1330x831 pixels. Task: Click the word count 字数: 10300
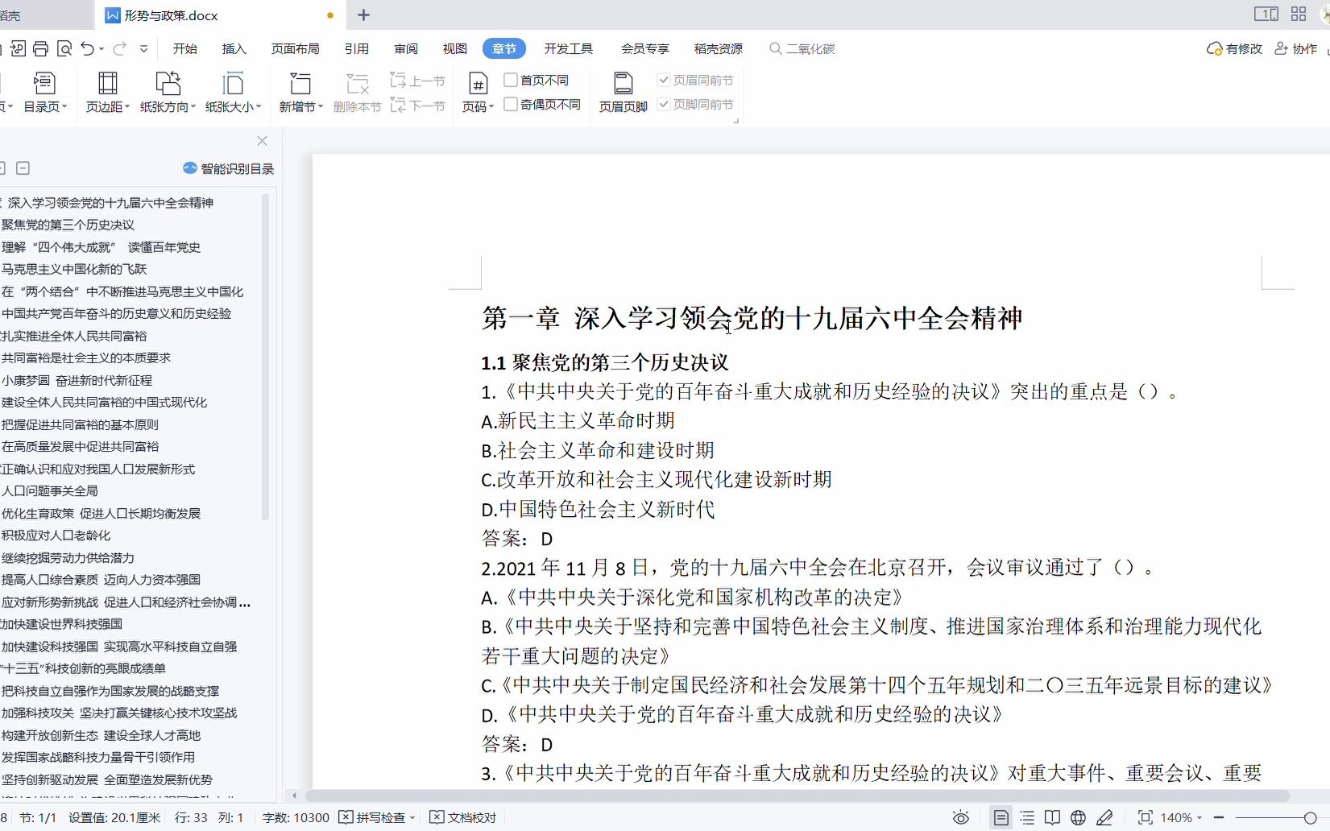(296, 818)
